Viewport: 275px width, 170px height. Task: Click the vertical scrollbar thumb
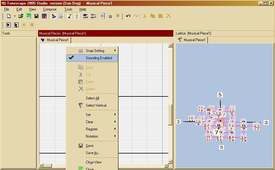click(170, 115)
